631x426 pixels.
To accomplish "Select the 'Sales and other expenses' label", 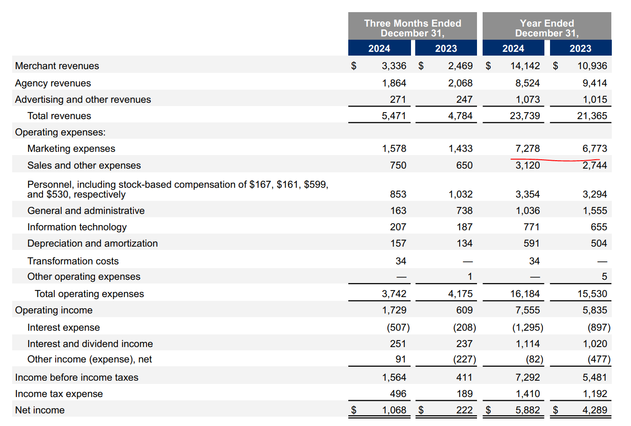I will pyautogui.click(x=84, y=165).
